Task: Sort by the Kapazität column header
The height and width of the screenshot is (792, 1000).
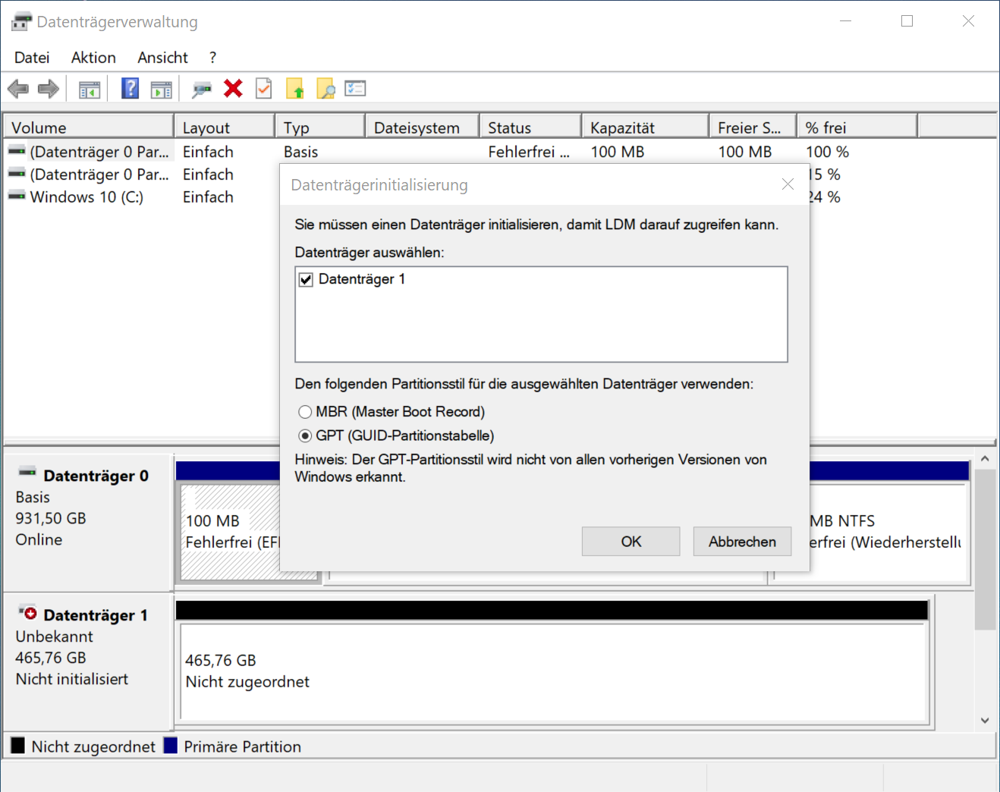Action: click(x=646, y=127)
